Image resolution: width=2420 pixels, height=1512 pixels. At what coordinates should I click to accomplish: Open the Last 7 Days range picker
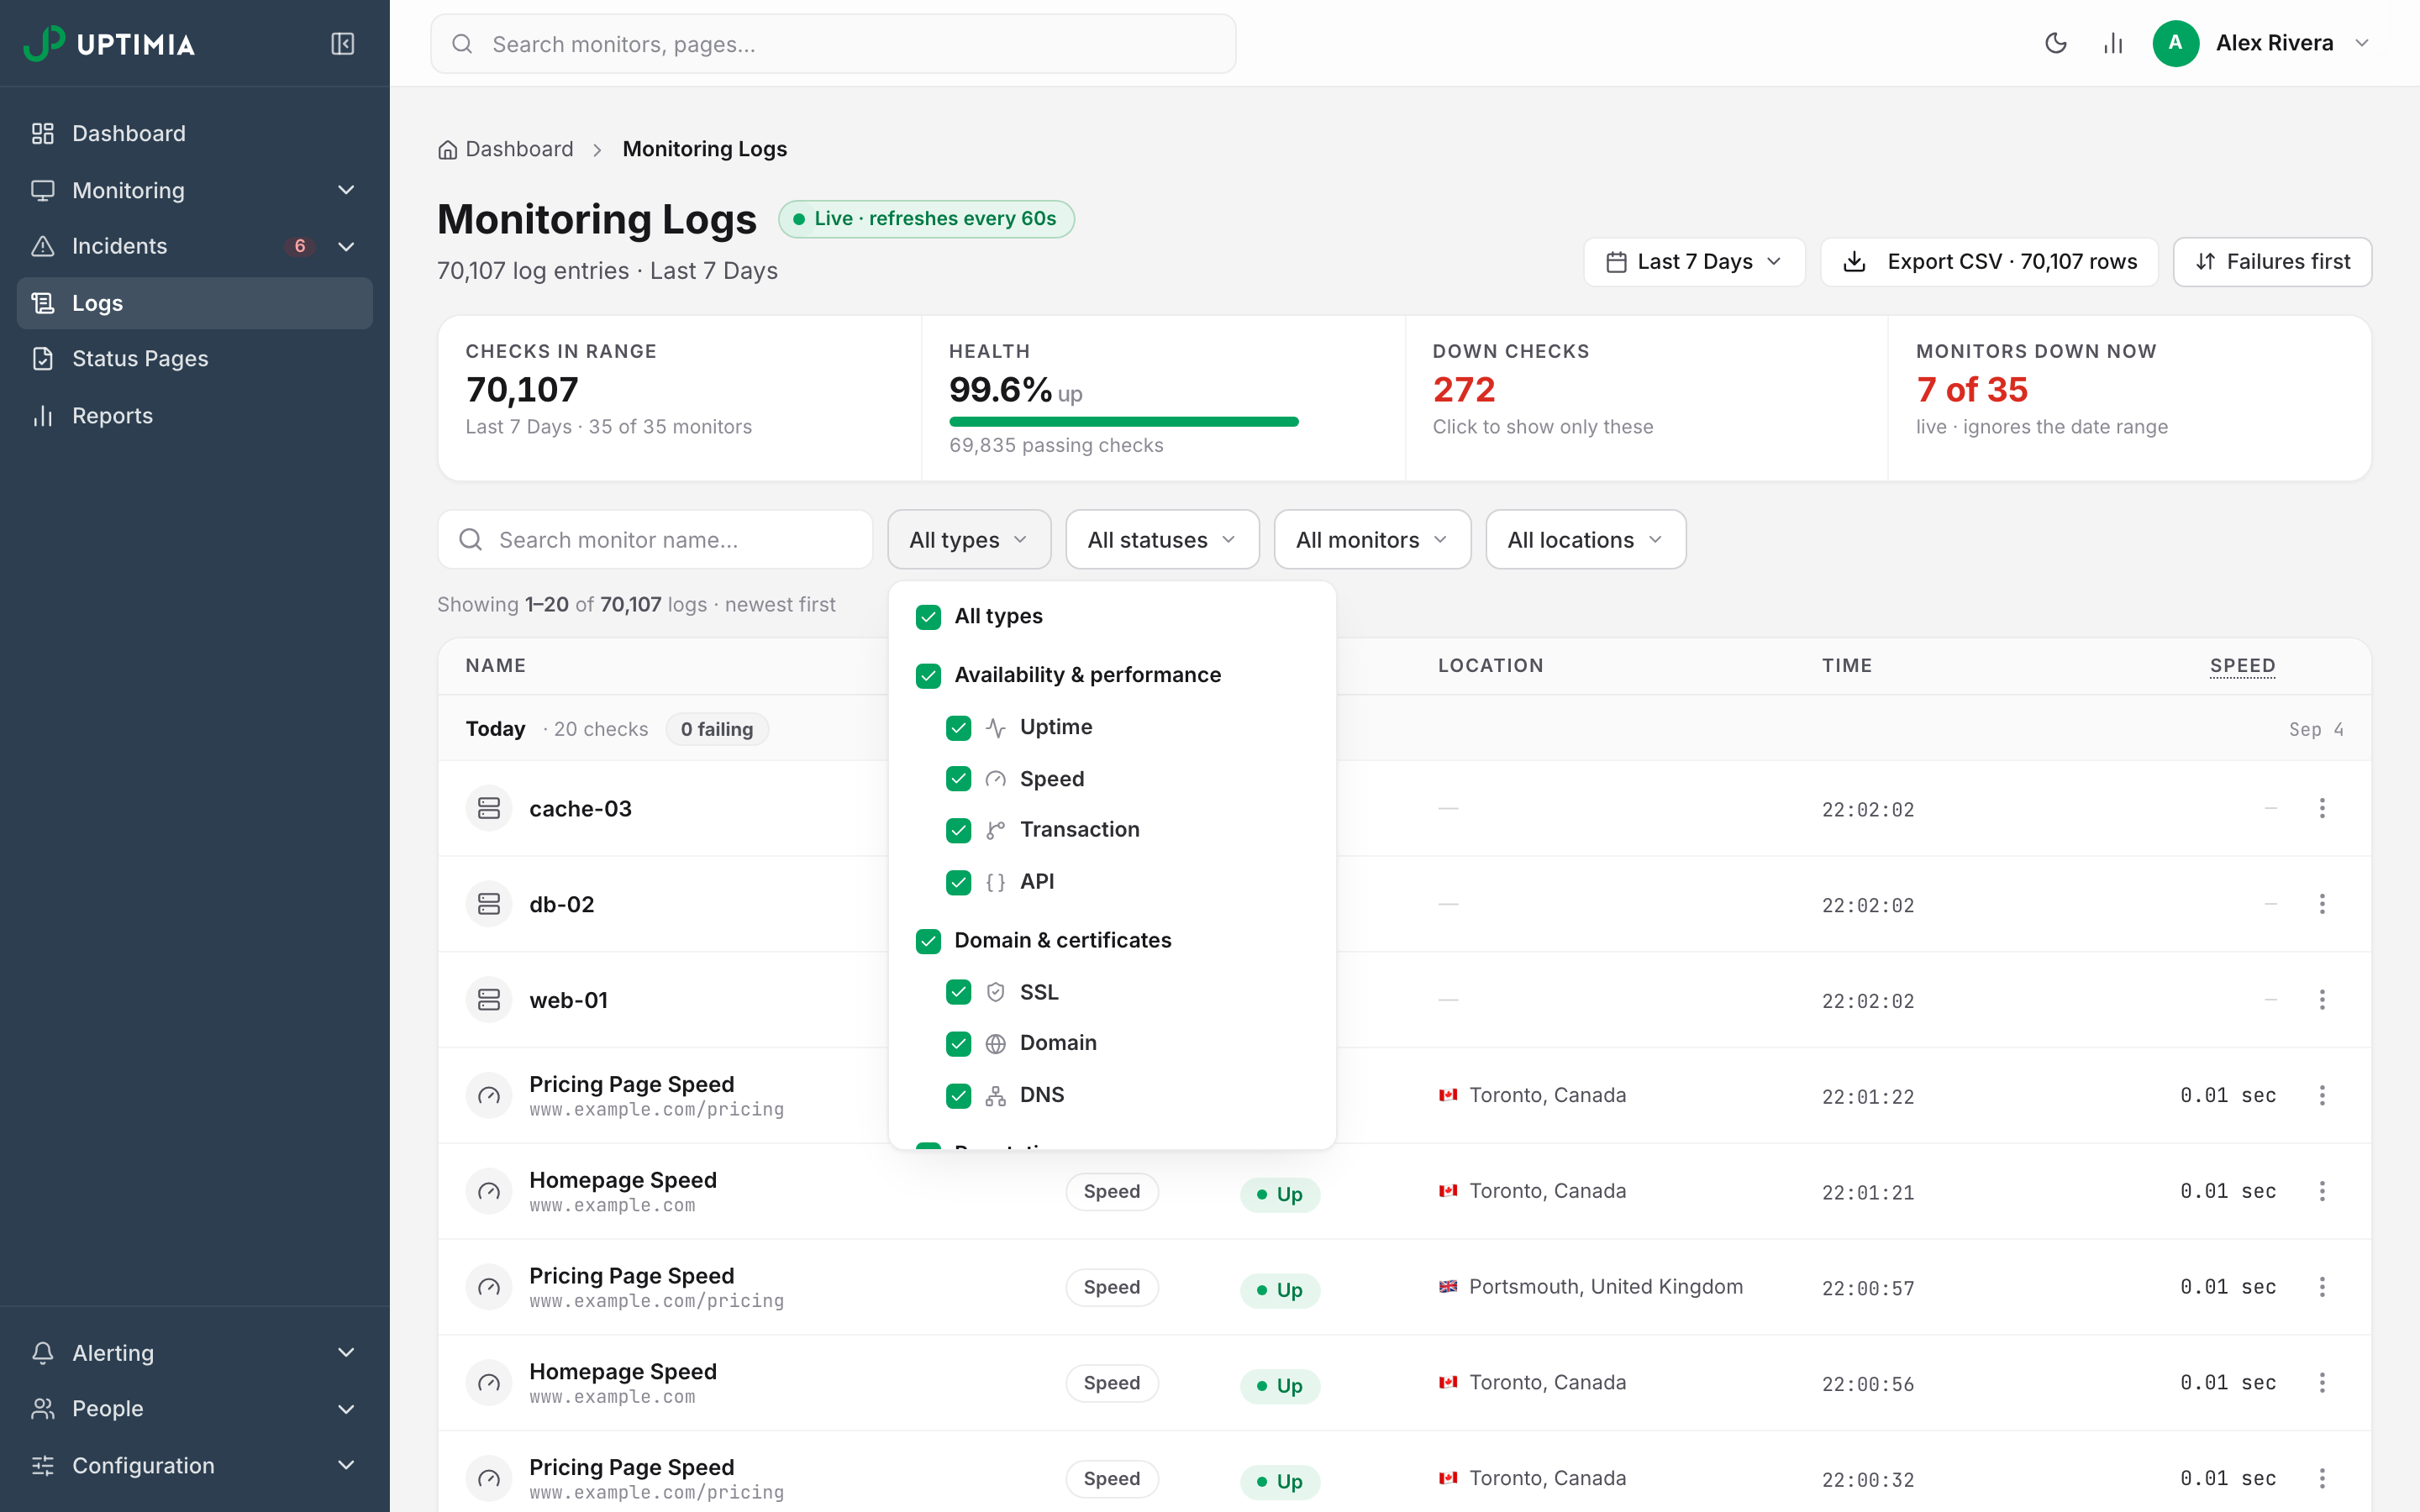click(x=1694, y=262)
